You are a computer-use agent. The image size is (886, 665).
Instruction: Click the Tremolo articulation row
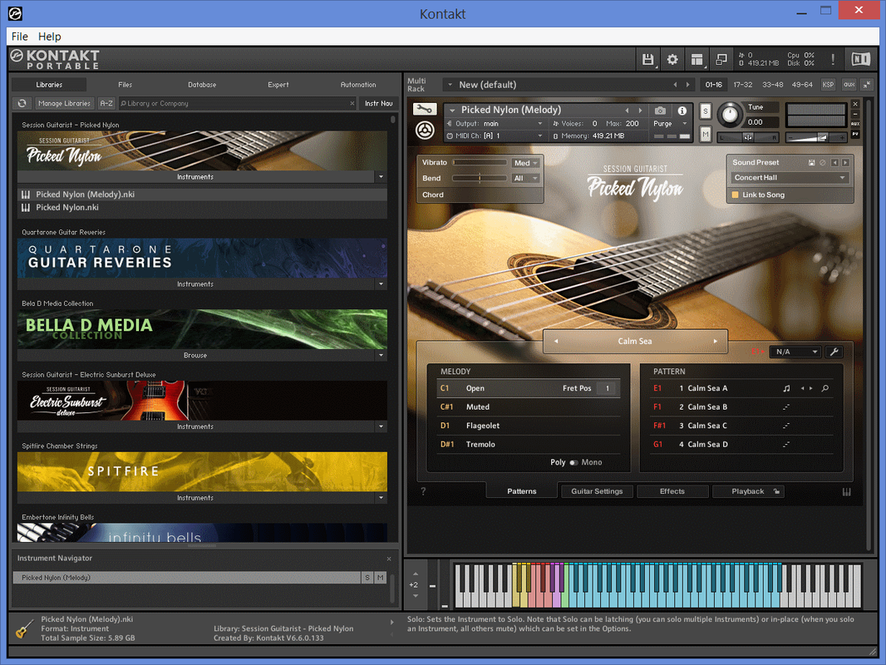(529, 445)
